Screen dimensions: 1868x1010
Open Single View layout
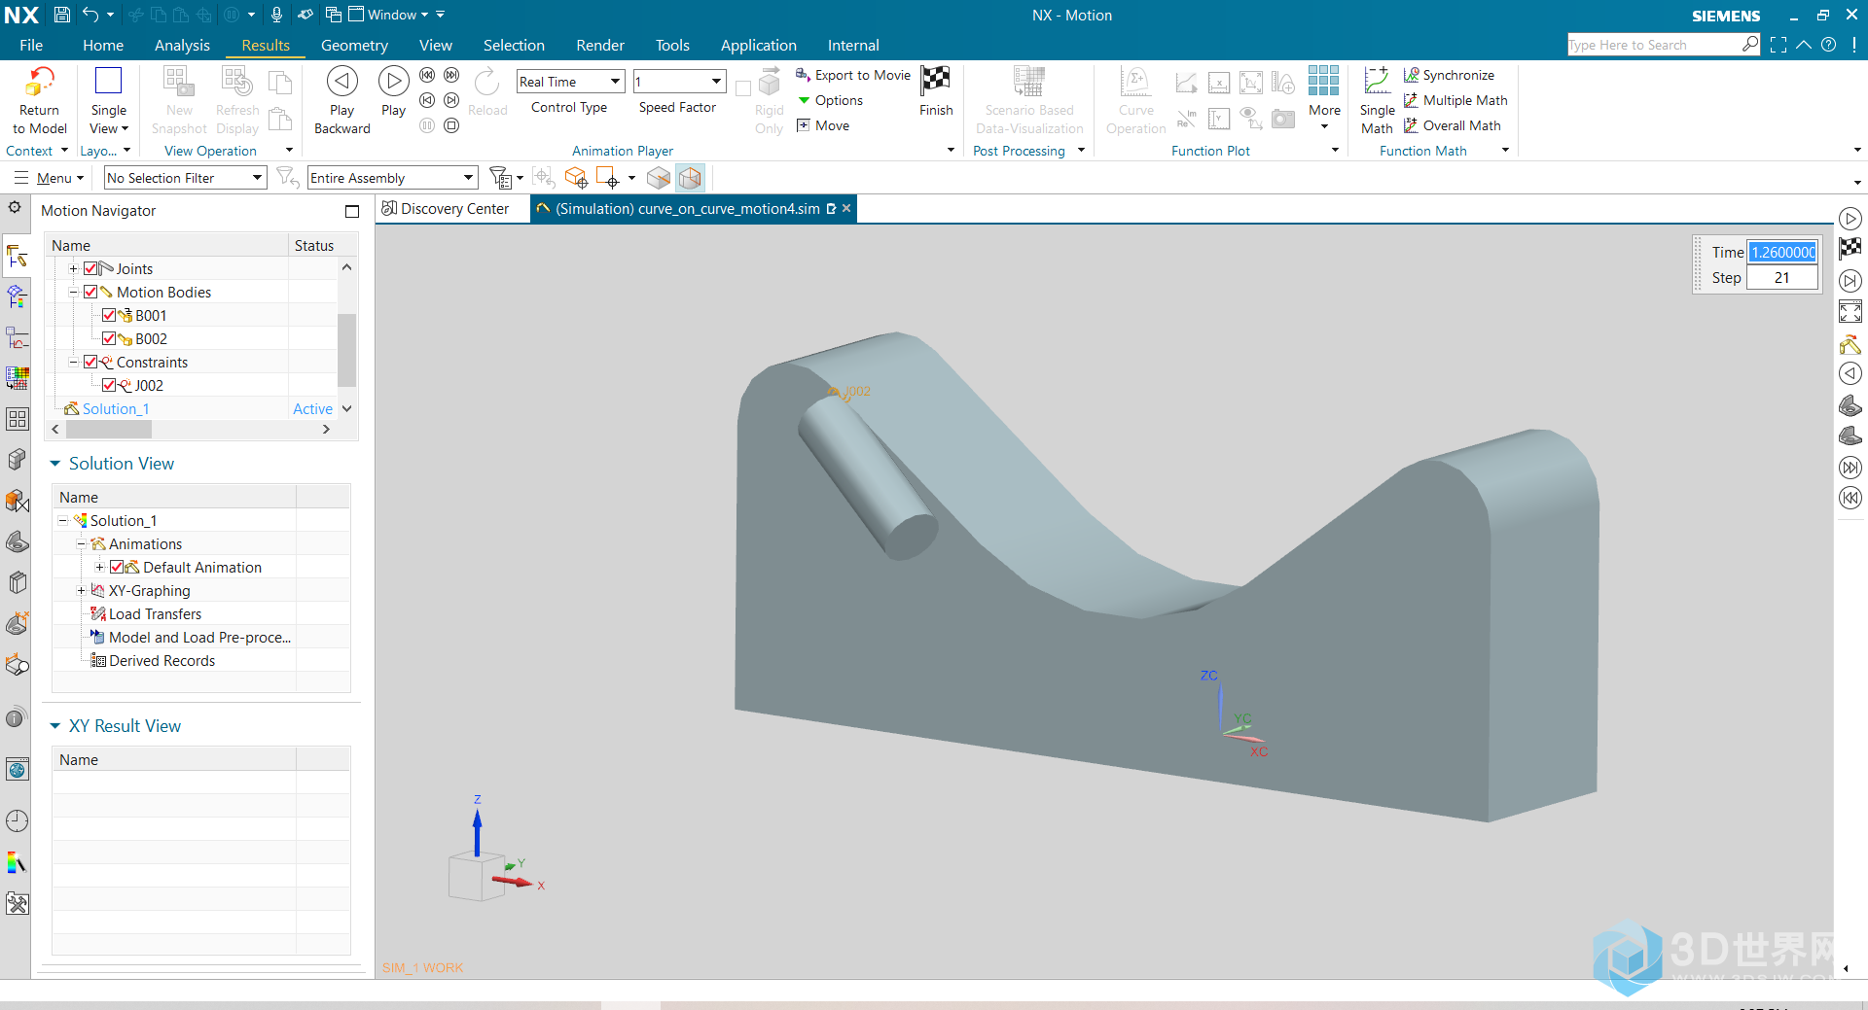108,101
